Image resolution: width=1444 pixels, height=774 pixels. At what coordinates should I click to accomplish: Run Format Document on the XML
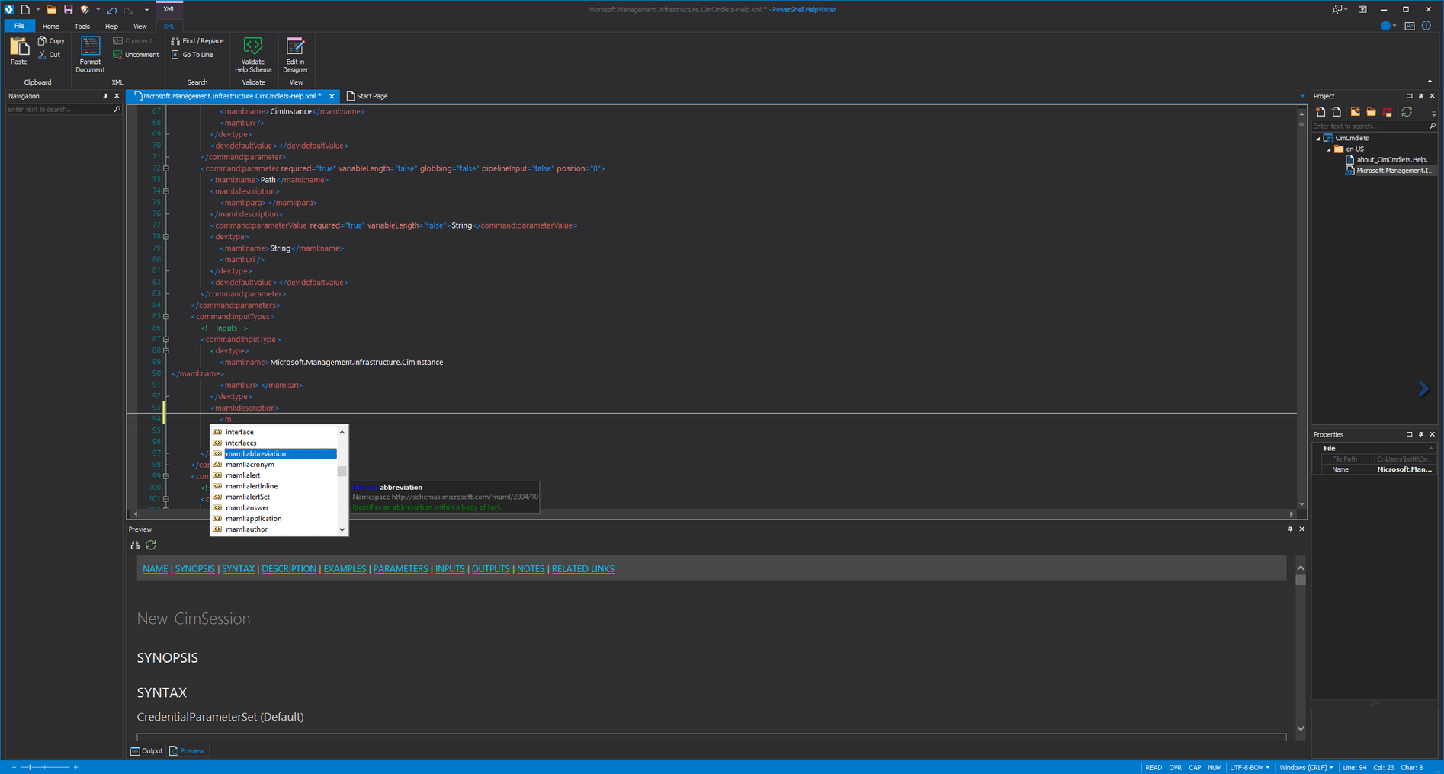point(90,54)
